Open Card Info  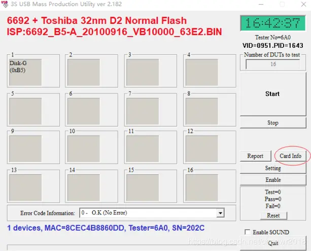pos(290,156)
